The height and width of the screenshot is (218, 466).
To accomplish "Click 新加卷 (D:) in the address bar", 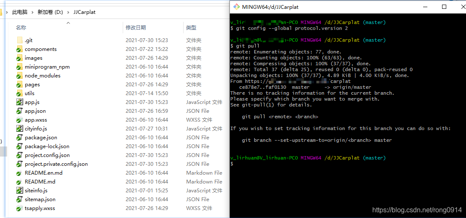I will tap(50, 12).
